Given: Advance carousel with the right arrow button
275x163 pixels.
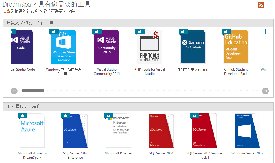Looking at the screenshot, I should click(265, 91).
